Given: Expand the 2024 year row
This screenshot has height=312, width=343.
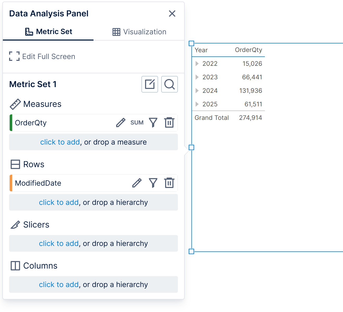Looking at the screenshot, I should [x=197, y=90].
